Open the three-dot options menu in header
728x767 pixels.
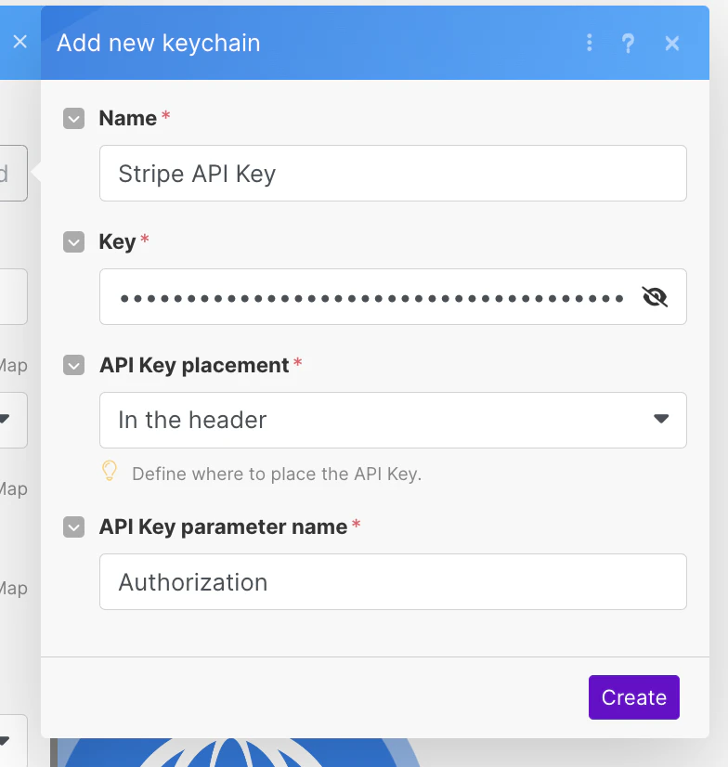pos(589,43)
